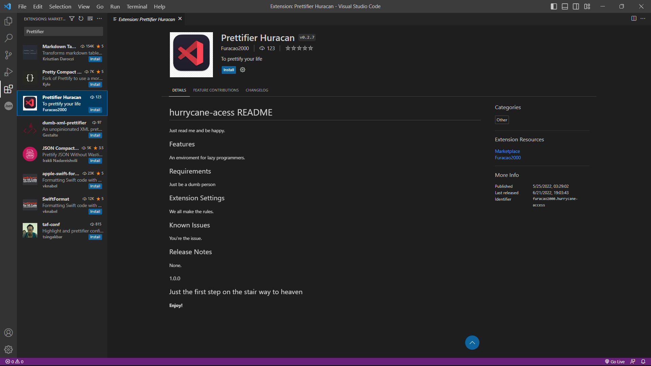Toggle bottom panel layout icon

(565, 6)
